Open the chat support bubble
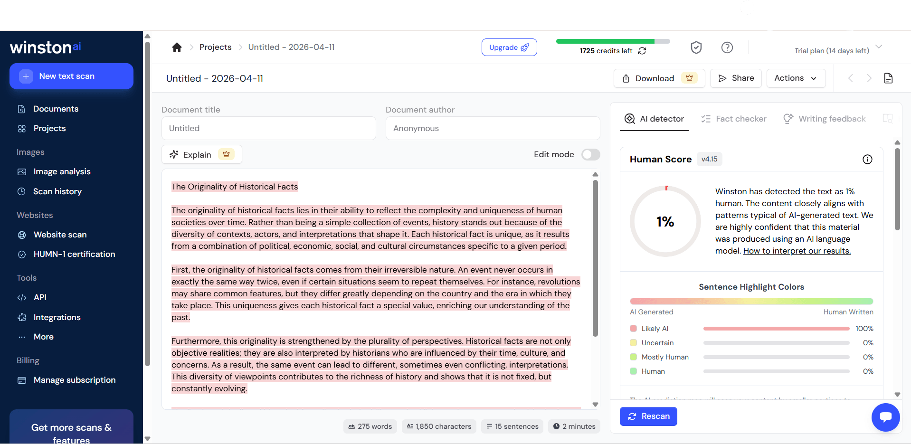This screenshot has height=444, width=911. 886,417
